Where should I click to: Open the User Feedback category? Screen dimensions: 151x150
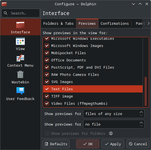[20, 94]
